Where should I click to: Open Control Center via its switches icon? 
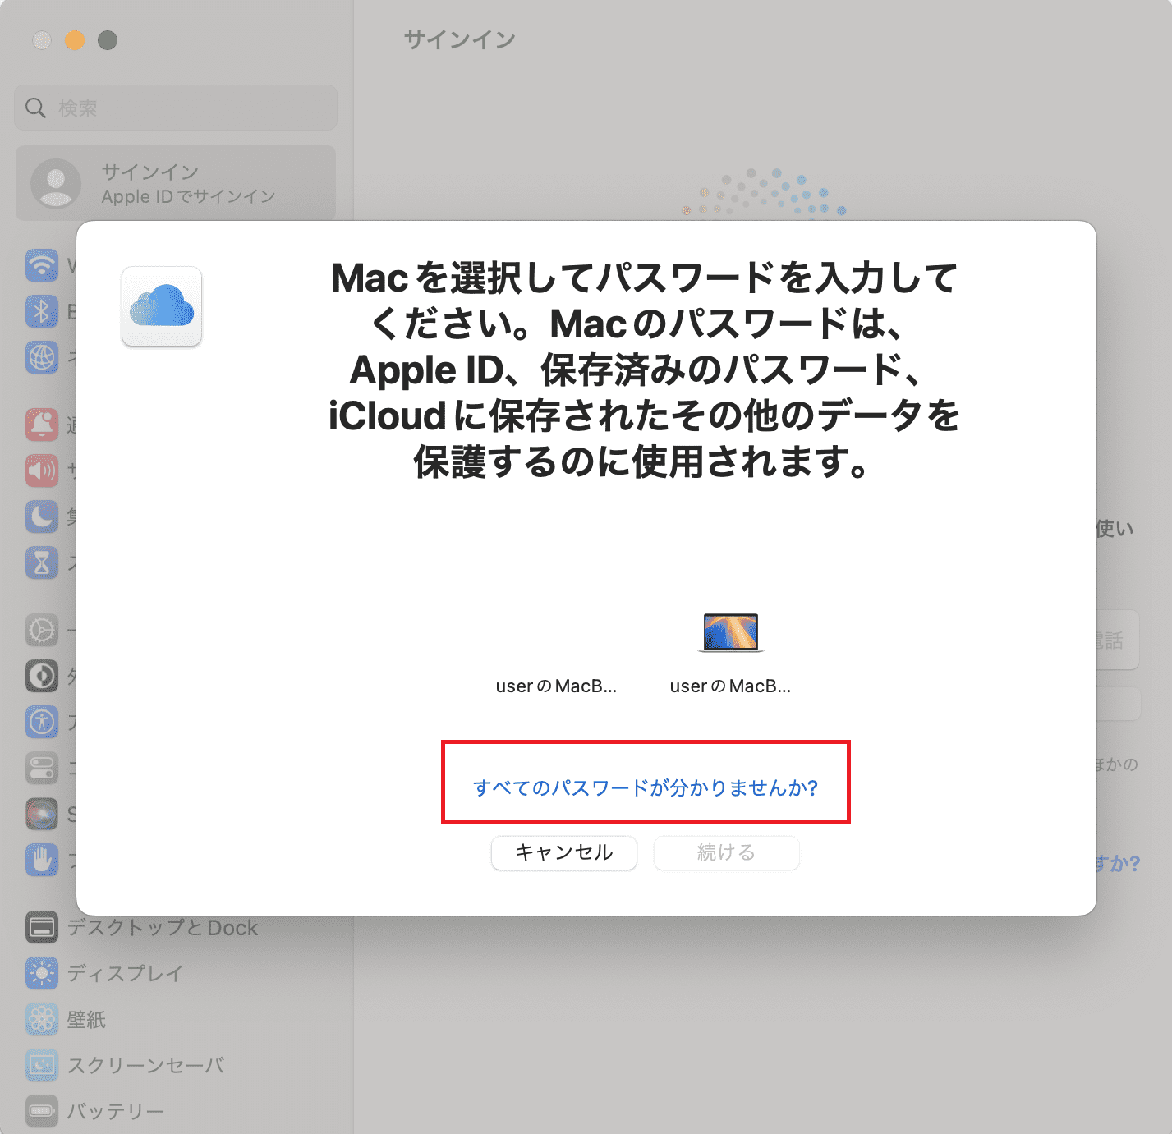pos(42,768)
